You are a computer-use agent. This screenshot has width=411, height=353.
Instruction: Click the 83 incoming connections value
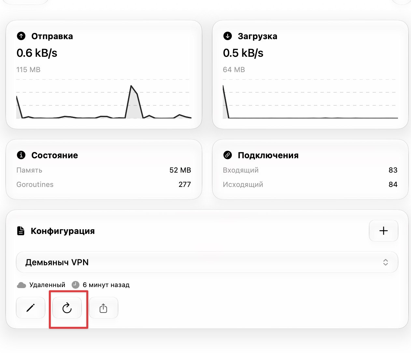pos(393,170)
